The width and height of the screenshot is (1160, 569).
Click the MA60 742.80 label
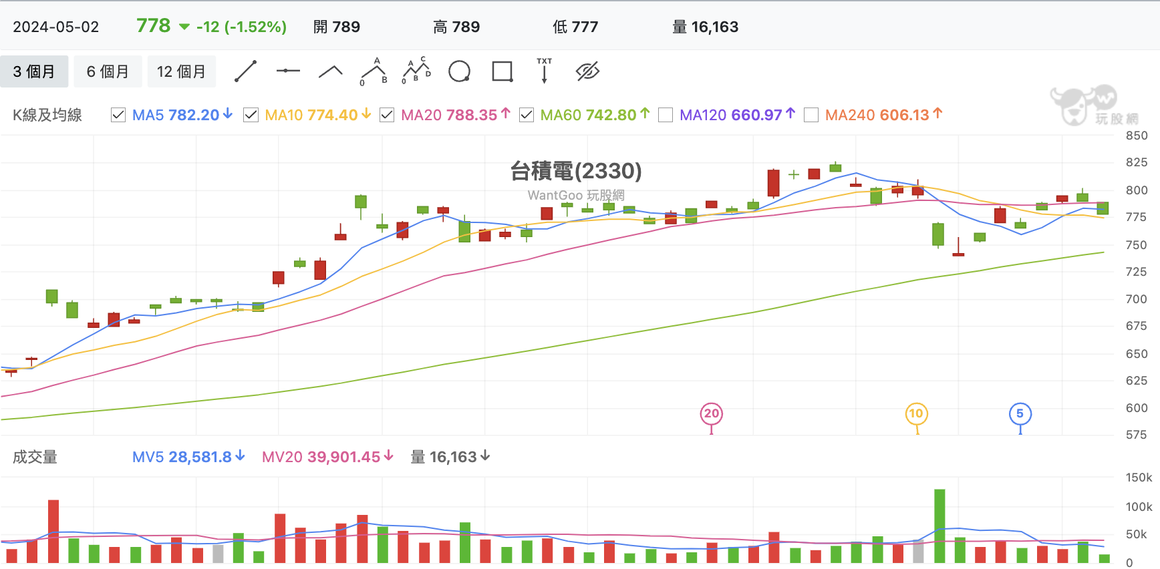click(x=595, y=115)
